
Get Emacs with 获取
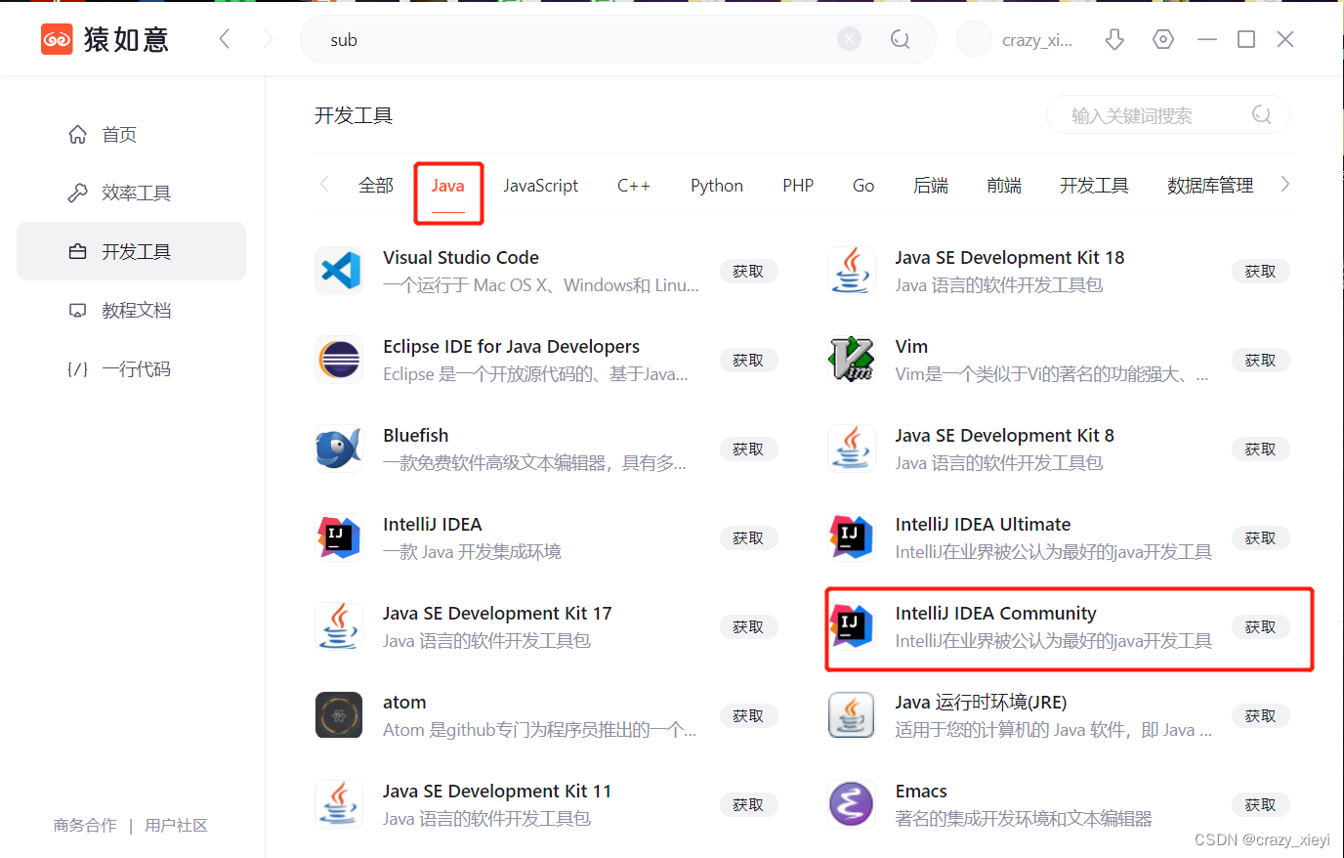point(1260,804)
